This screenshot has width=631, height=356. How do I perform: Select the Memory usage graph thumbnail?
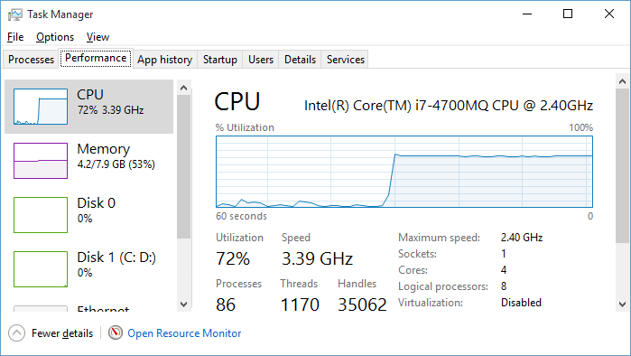click(41, 161)
